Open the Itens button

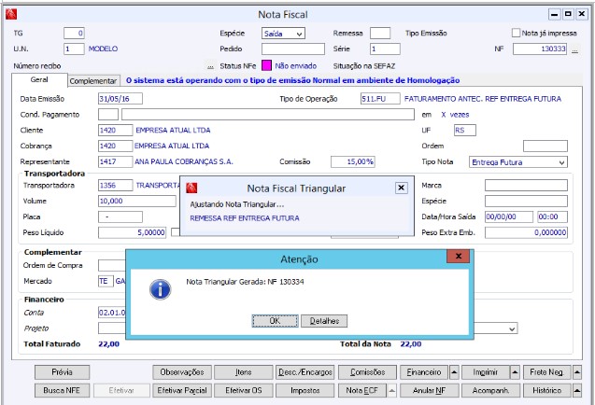243,372
